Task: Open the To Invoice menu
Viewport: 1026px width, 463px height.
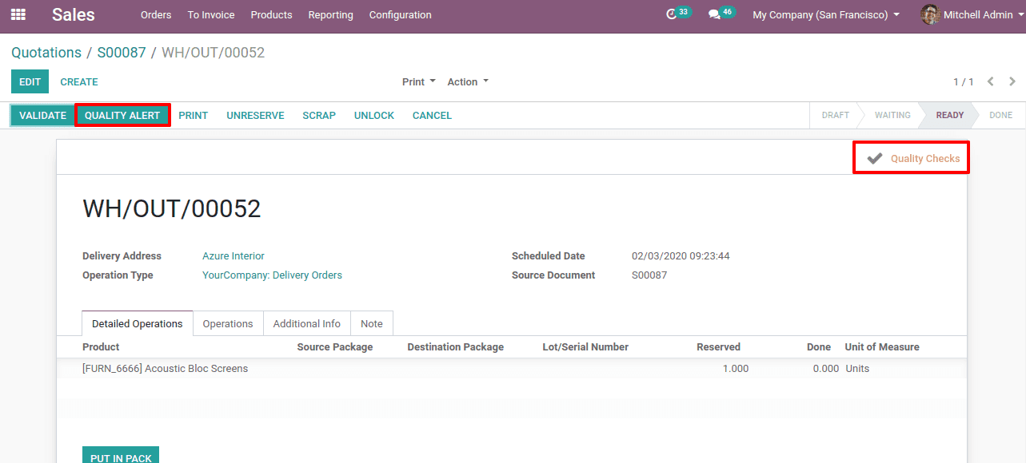Action: click(211, 15)
